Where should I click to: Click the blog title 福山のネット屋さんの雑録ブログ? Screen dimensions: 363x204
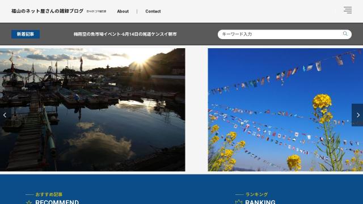click(x=47, y=11)
